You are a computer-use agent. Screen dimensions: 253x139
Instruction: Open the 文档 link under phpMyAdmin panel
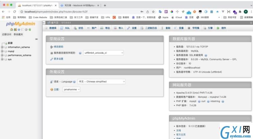(x=178, y=131)
